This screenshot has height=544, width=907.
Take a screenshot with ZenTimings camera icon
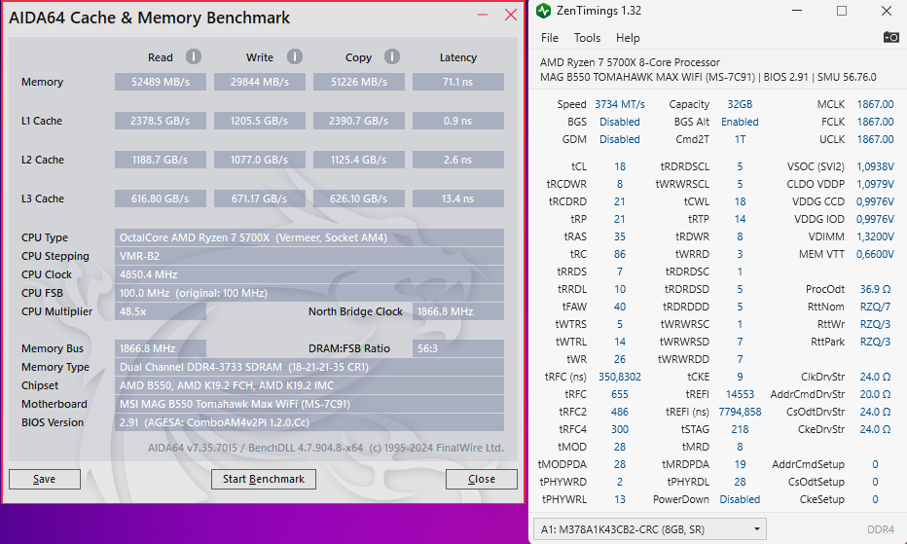point(890,37)
